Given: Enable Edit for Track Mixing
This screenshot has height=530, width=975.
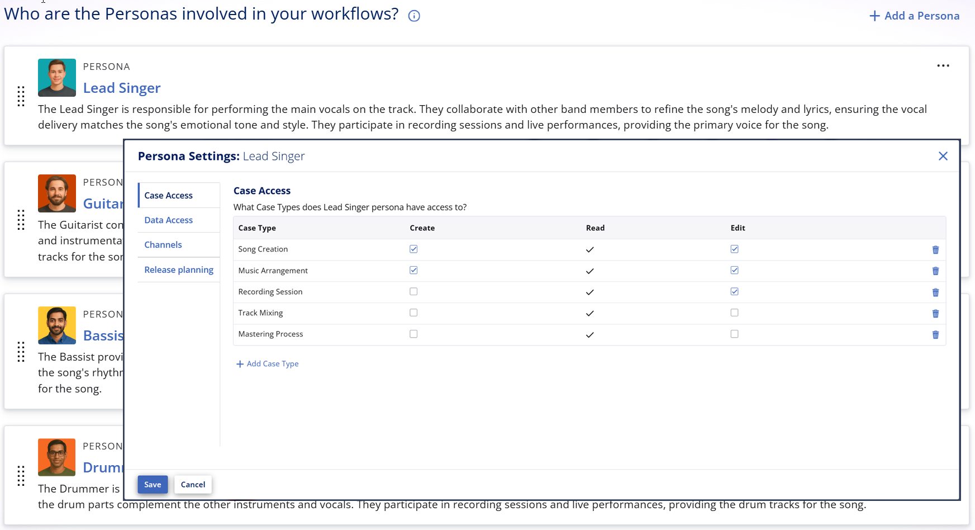Looking at the screenshot, I should click(734, 313).
